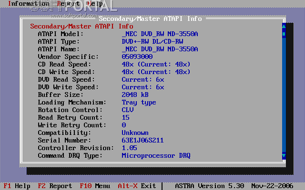This screenshot has width=305, height=190.
Task: Click the scrollbar up arrow
Action: (284, 27)
